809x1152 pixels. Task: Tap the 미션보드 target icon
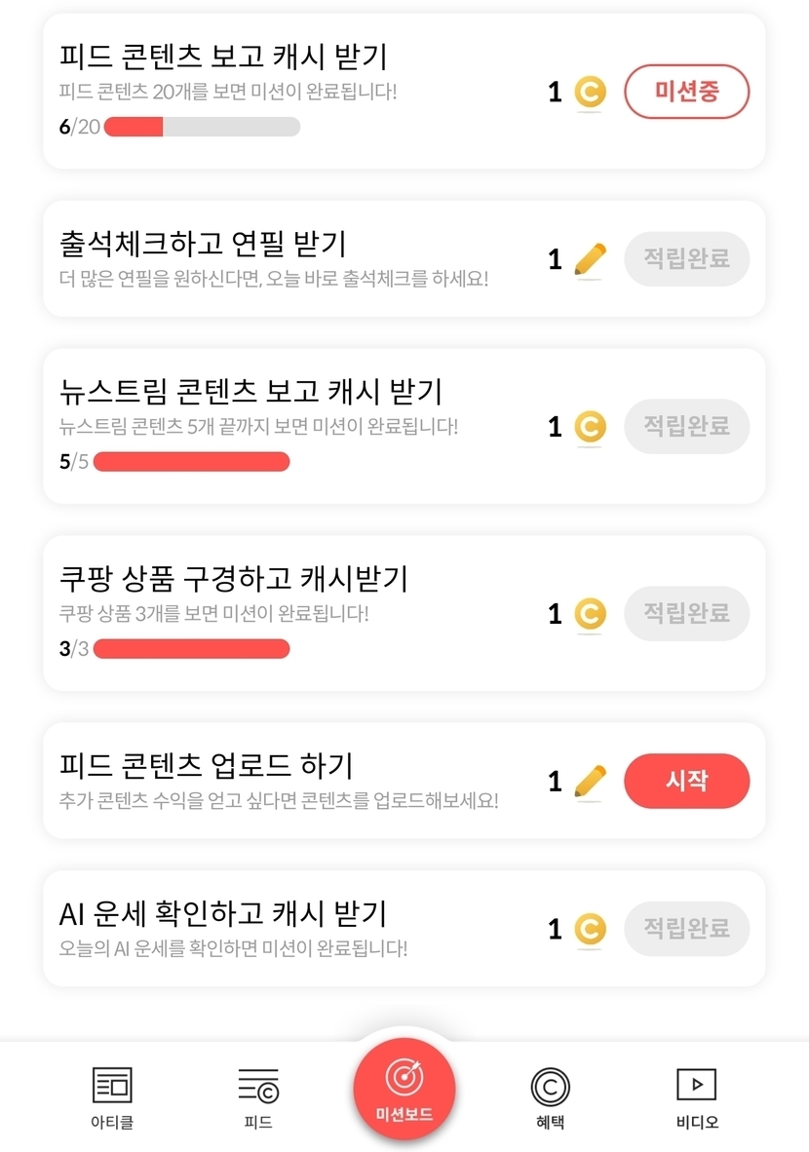[x=404, y=1077]
